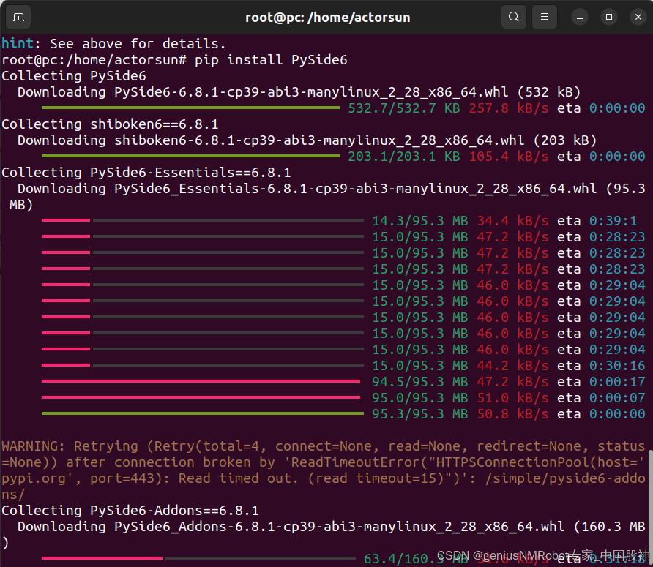Click the minimize icon in the titlebar
This screenshot has height=567, width=653.
coord(579,16)
